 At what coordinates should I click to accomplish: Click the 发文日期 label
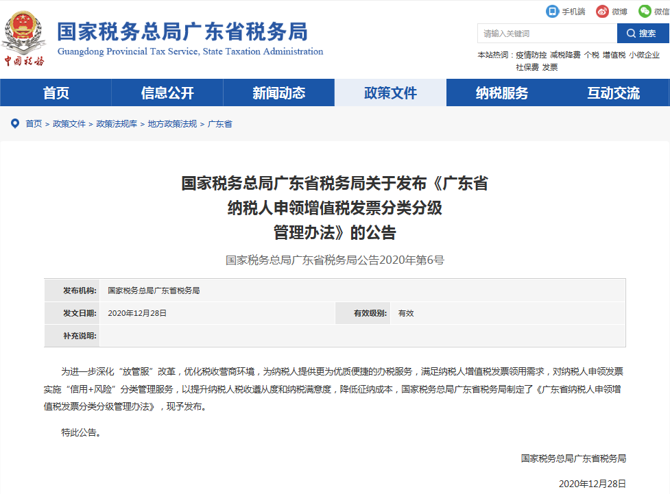pos(80,313)
